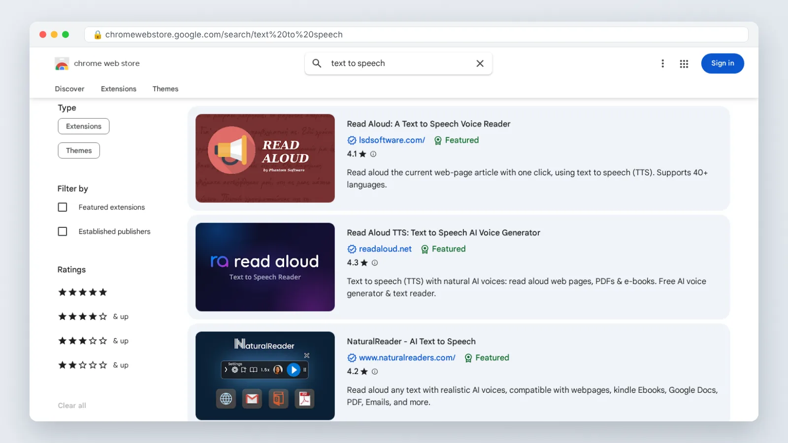Screen dimensions: 788x443
Task: Click Featured badge icon on NaturalReader
Action: (x=468, y=358)
